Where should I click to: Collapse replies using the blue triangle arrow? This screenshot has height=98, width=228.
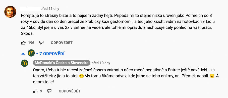click(x=23, y=54)
